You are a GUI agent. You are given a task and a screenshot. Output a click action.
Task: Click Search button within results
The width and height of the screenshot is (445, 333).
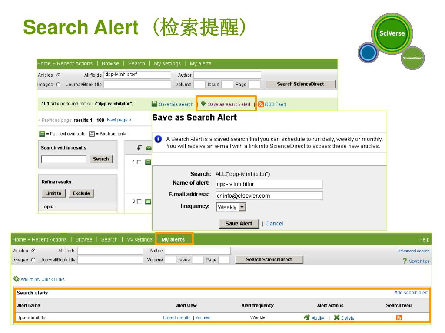point(101,159)
